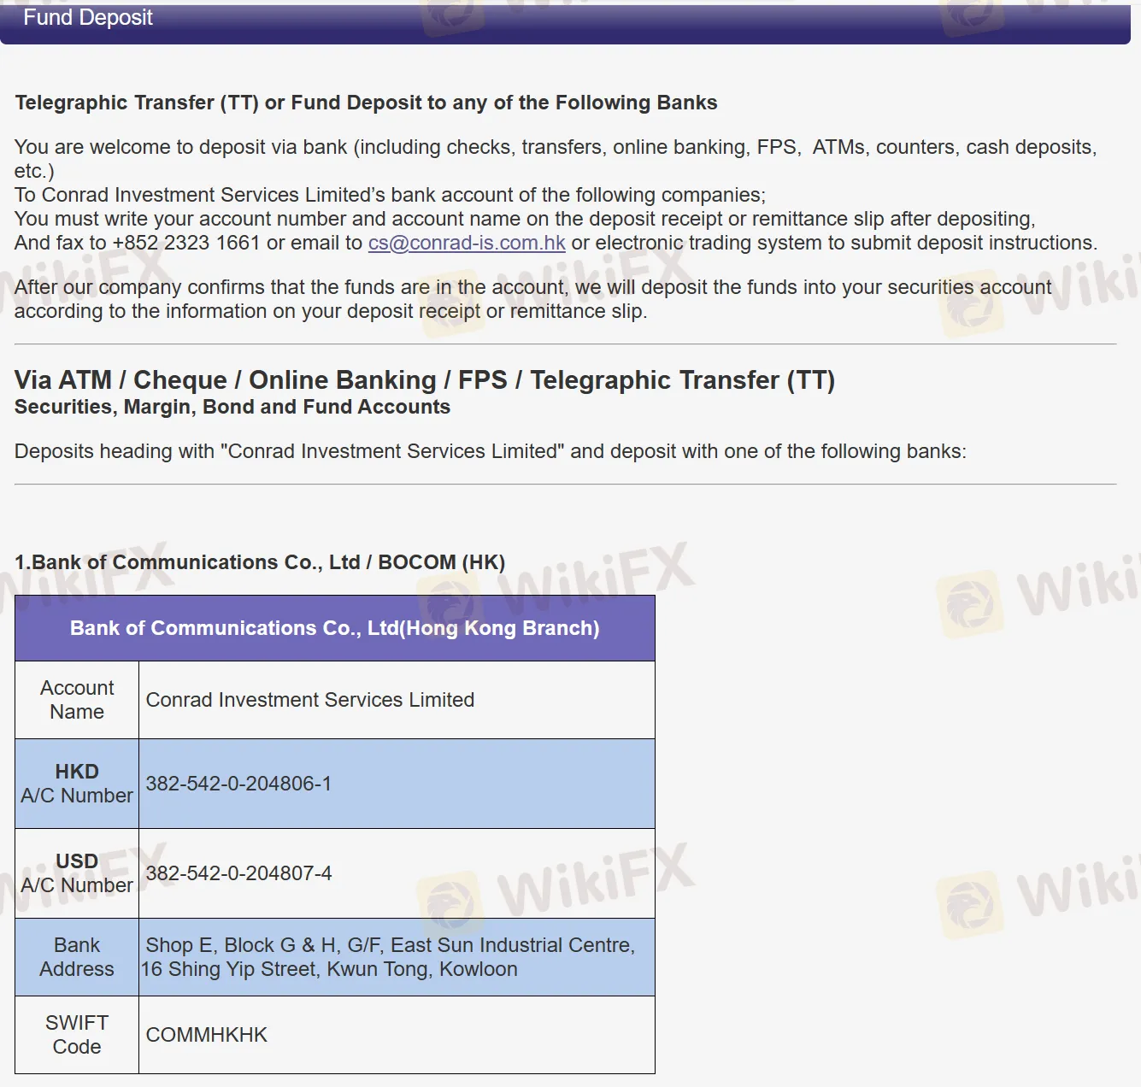
Task: Click the Bank Address label cell
Action: click(x=77, y=957)
